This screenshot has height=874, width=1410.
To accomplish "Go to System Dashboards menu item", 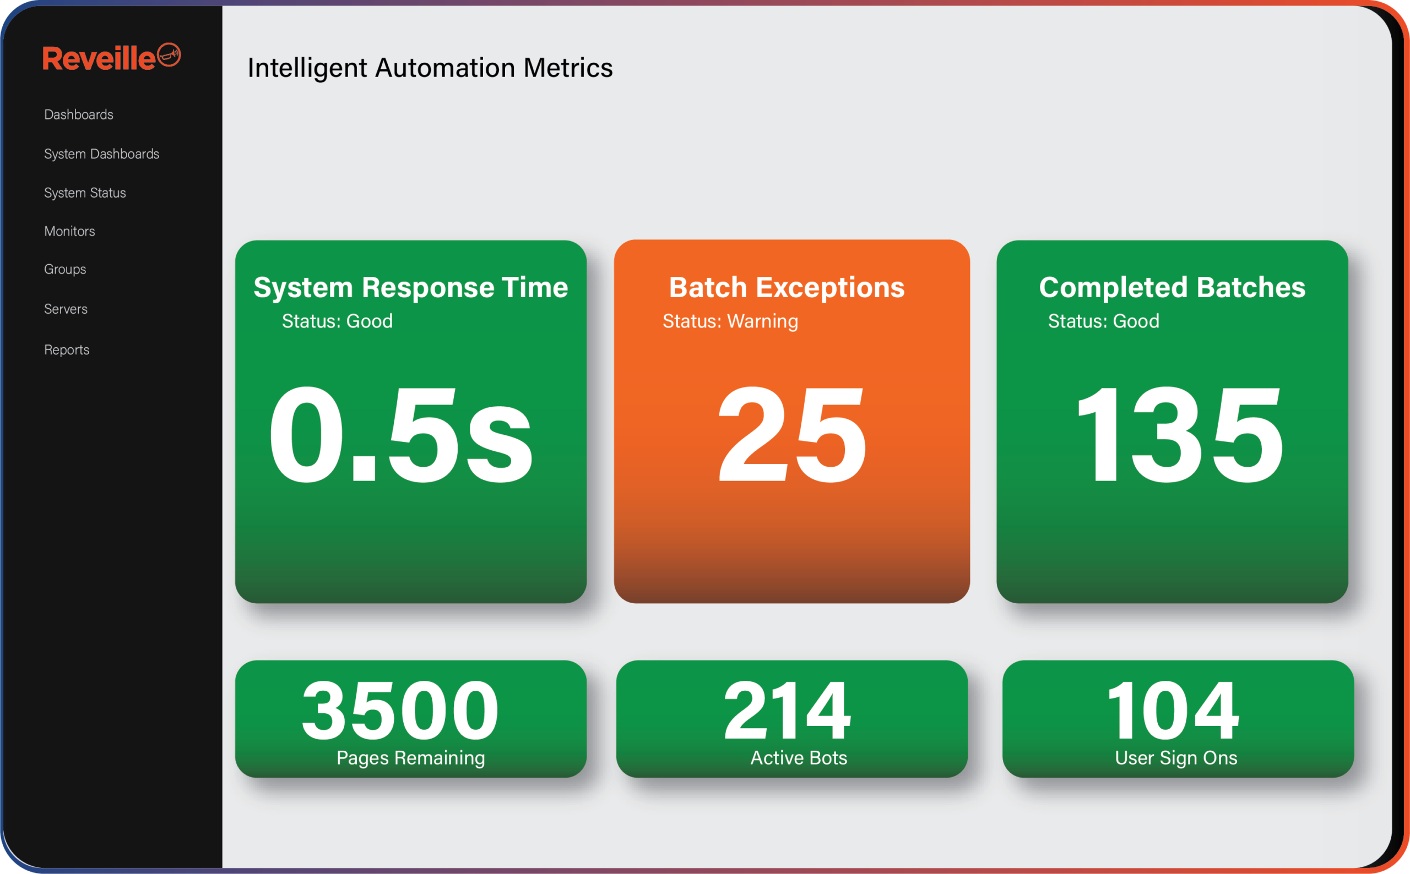I will tap(101, 154).
